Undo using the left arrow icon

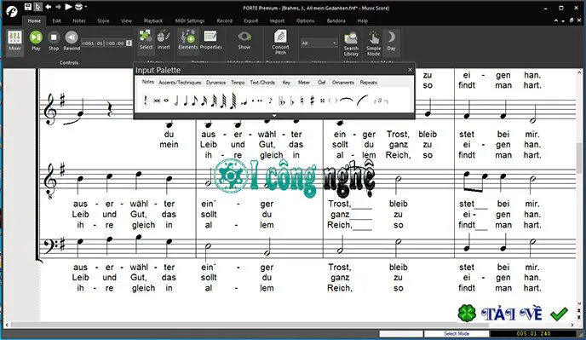[x=49, y=7]
